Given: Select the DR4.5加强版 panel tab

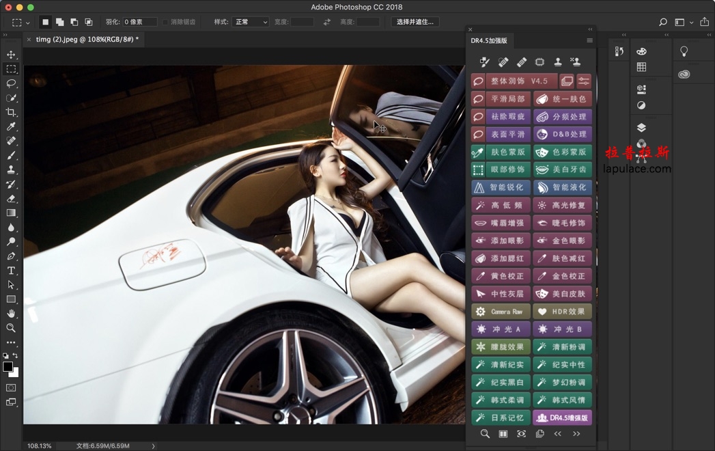Looking at the screenshot, I should pyautogui.click(x=489, y=41).
